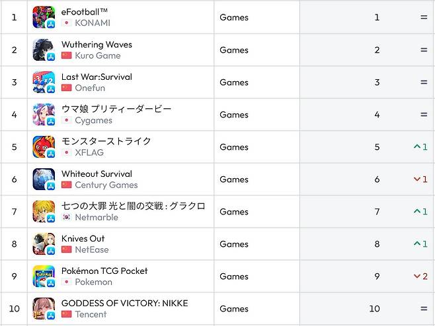
Task: Open the Pokémon TCG Pocket icon
Action: click(44, 276)
